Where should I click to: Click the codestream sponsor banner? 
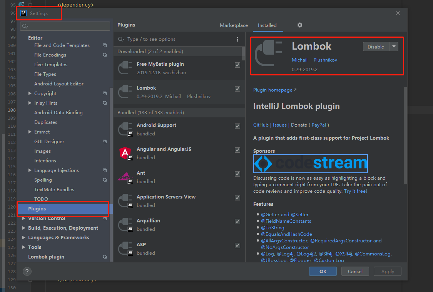pos(310,164)
